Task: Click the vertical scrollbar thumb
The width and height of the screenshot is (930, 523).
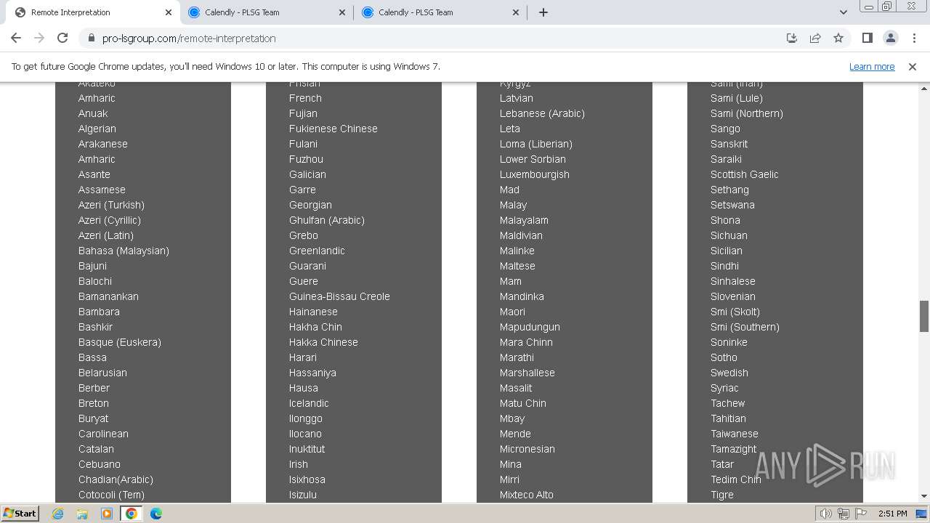Action: coord(924,316)
